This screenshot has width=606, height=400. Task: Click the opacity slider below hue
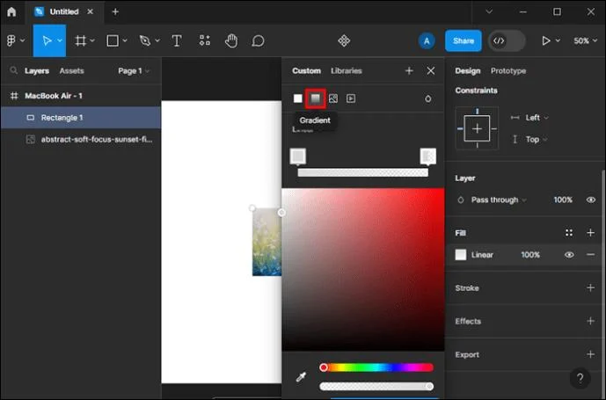(x=376, y=386)
